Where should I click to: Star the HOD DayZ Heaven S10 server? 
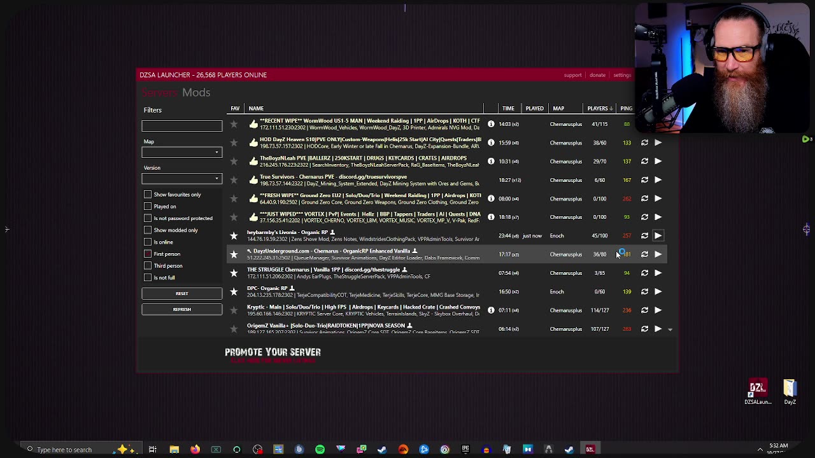[234, 142]
